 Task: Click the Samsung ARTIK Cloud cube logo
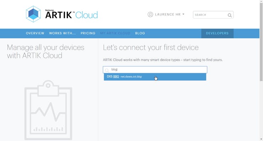coord(33,14)
